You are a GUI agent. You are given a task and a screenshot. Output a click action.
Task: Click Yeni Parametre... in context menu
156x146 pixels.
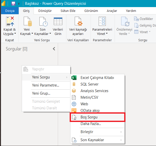pos(45,85)
